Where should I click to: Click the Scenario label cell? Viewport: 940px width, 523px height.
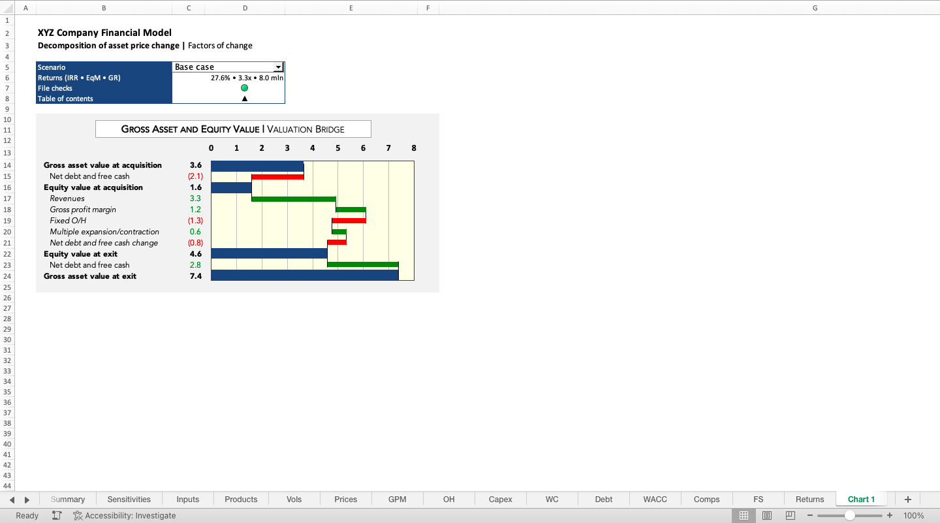pyautogui.click(x=104, y=67)
